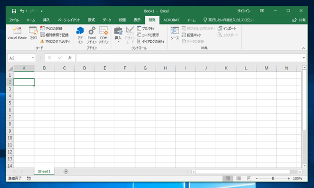Open the ACROBAT tab
This screenshot has height=188, width=314.
coord(171,20)
